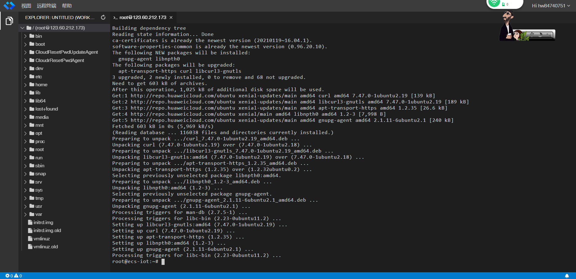Click the notification bell in status bar
Screen dimensions: 576x279
(567, 276)
